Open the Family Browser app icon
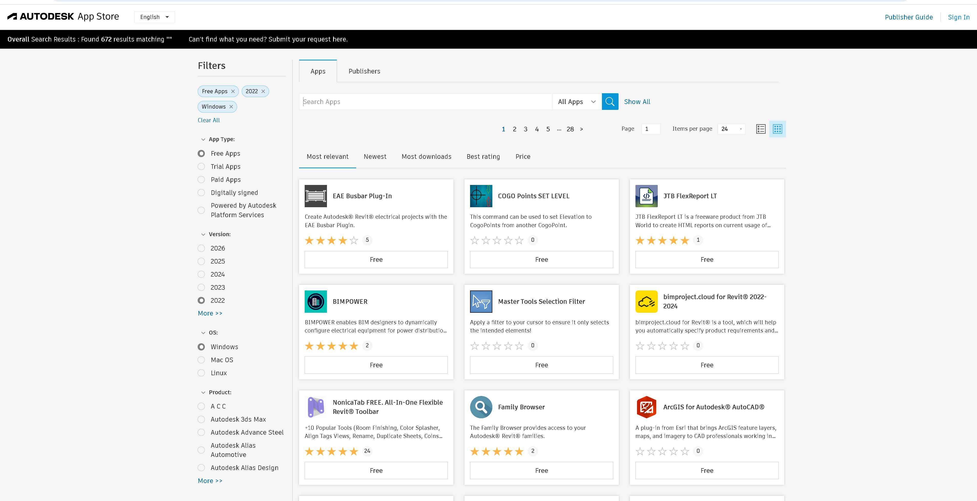The height and width of the screenshot is (501, 977). pyautogui.click(x=481, y=407)
